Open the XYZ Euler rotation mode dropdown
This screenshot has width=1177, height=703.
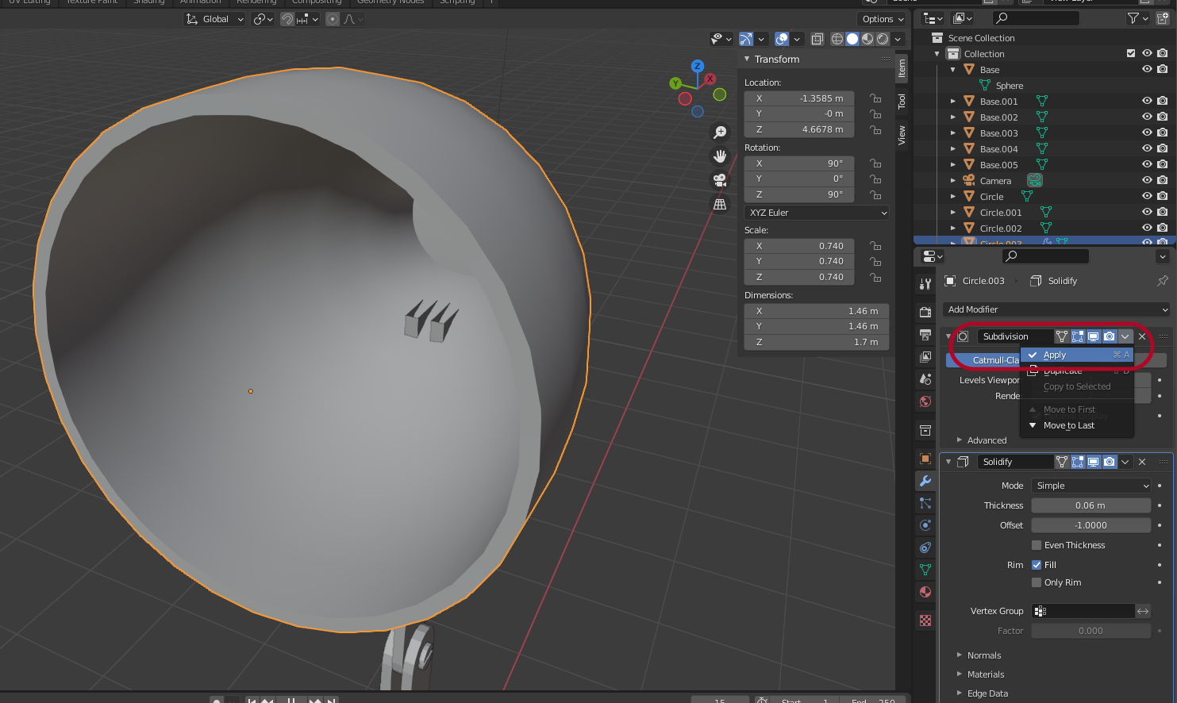click(817, 213)
